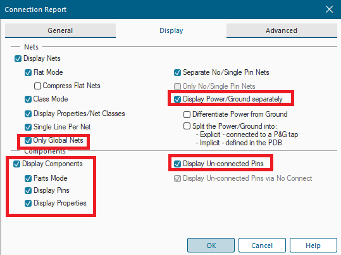Disable Display Power/Ground separately

(177, 99)
